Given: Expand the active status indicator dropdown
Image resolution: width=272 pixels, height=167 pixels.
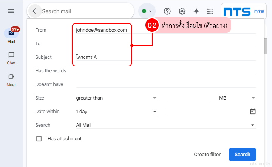Looking at the screenshot, I should point(147,11).
